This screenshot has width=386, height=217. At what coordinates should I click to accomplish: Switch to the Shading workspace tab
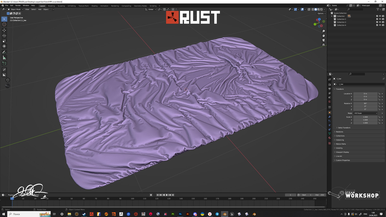94,6
